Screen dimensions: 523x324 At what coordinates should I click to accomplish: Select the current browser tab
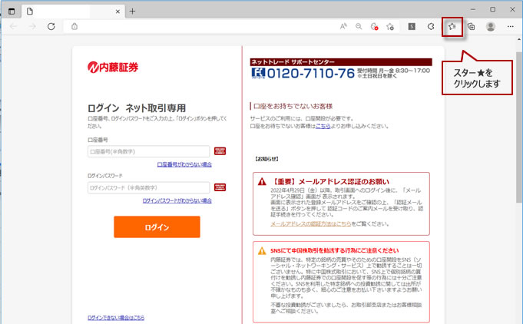pyautogui.click(x=69, y=10)
